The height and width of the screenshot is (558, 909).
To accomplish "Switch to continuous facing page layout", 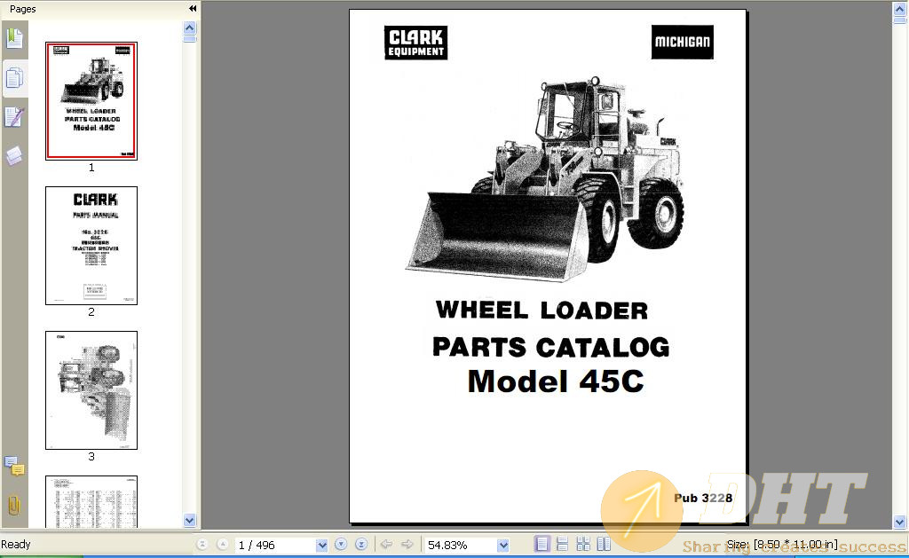I will [583, 545].
